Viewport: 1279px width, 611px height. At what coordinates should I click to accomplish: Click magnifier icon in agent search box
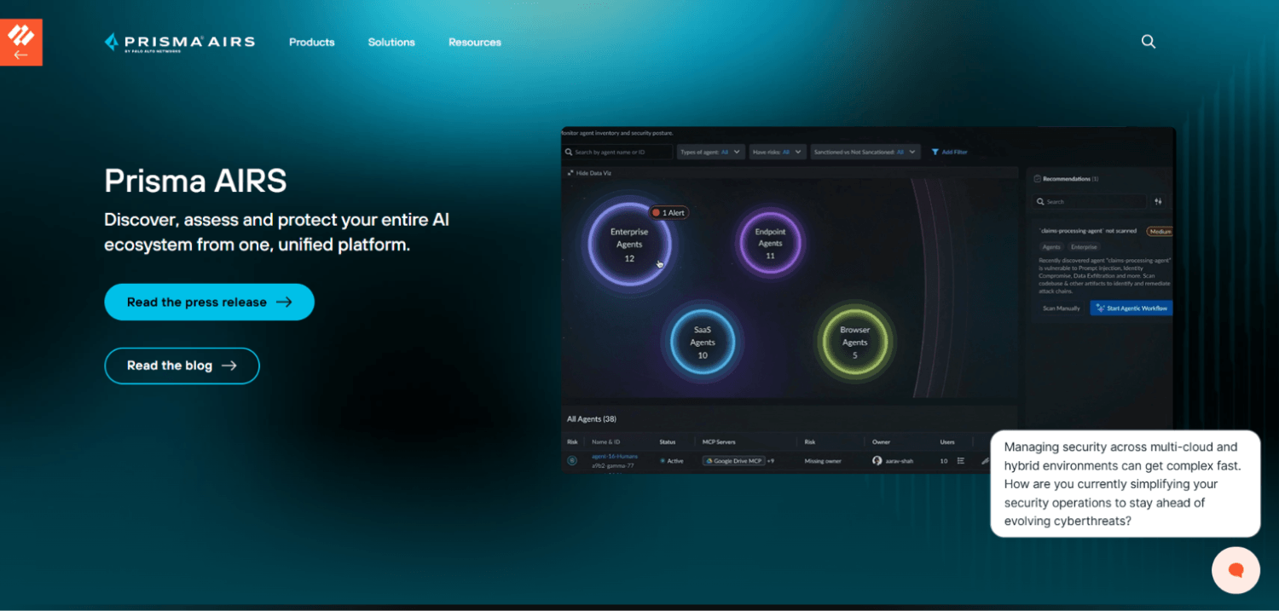pos(569,153)
